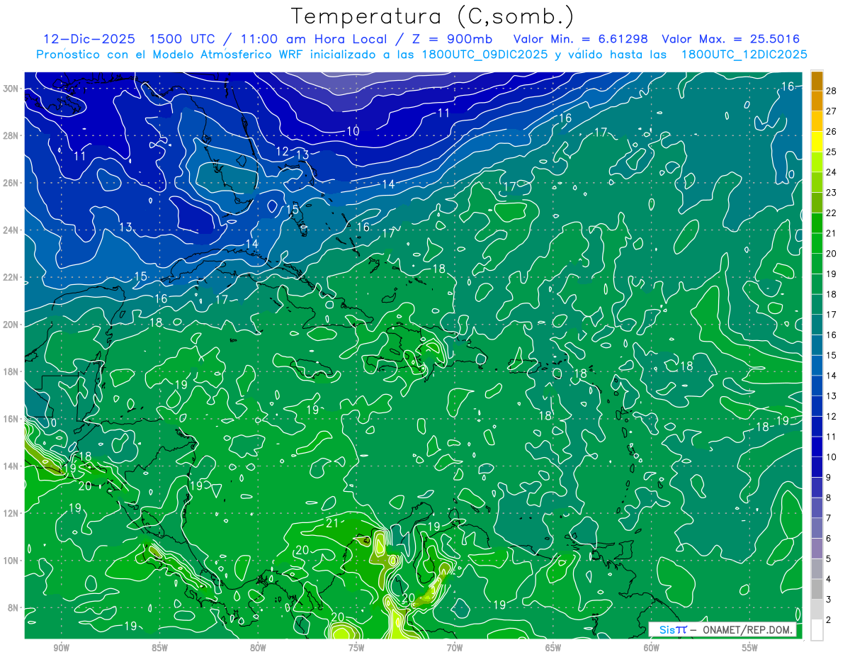The height and width of the screenshot is (657, 850).
Task: Click the '17' value on the color scale
Action: click(x=832, y=315)
